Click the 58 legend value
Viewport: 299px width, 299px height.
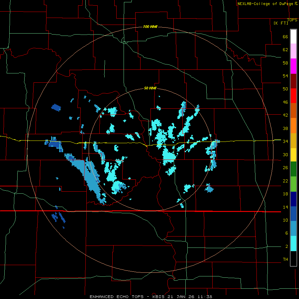click(285, 63)
